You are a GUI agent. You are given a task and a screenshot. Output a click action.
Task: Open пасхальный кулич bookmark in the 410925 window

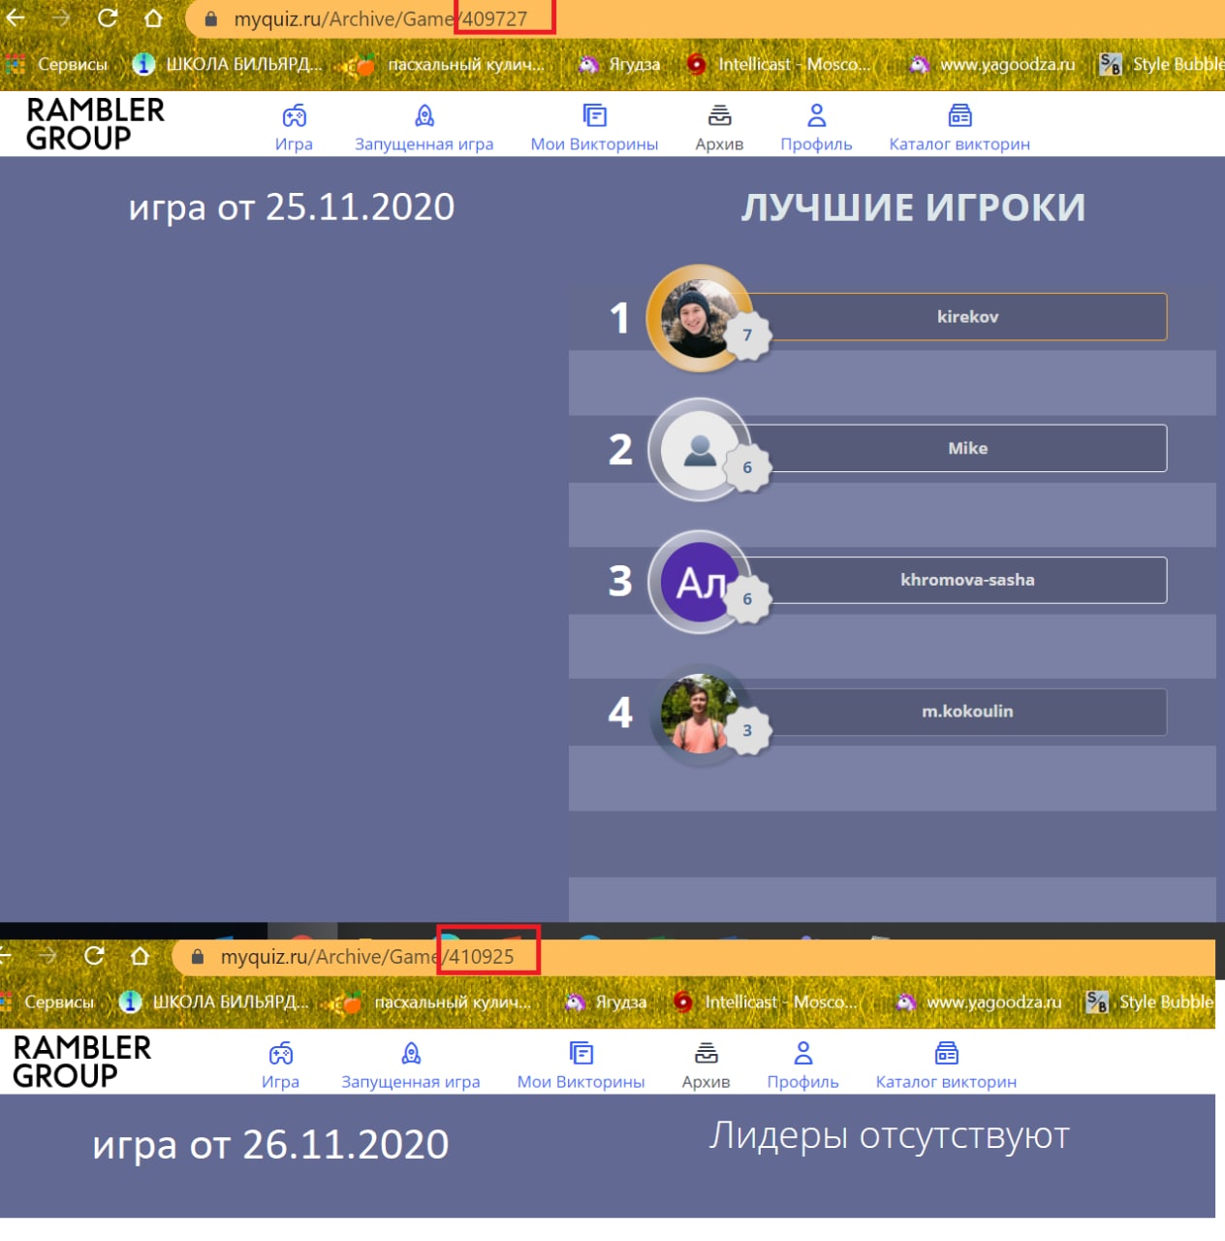pos(431,1002)
